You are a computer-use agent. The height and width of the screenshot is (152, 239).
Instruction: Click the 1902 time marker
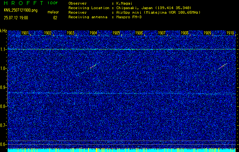[48, 33]
